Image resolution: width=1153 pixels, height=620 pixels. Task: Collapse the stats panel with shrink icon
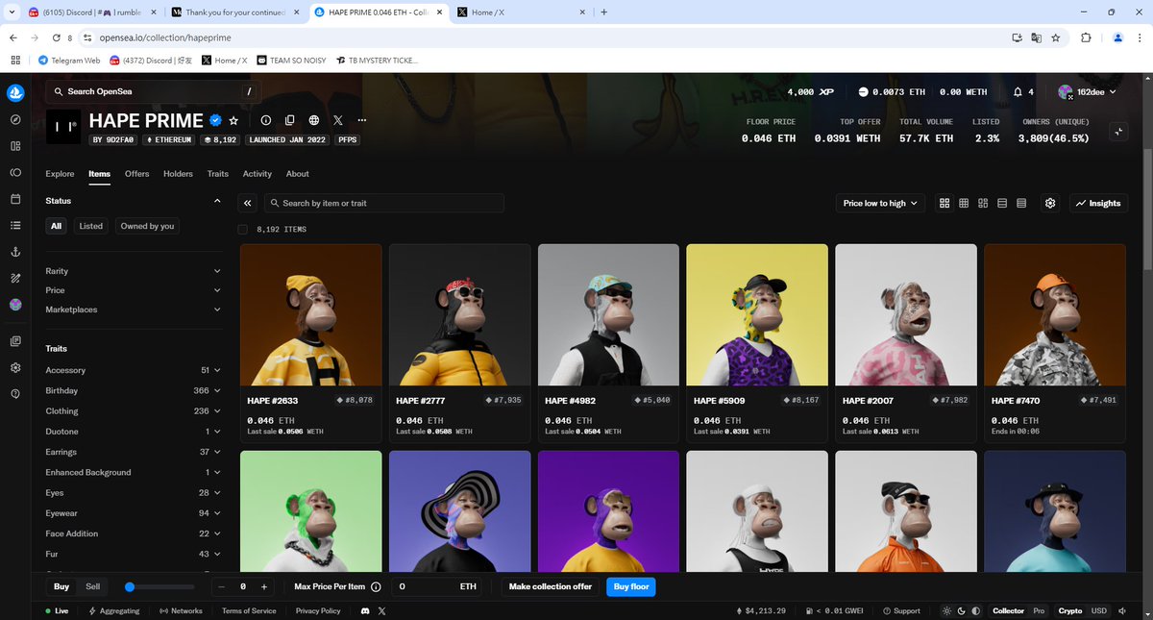(1117, 132)
